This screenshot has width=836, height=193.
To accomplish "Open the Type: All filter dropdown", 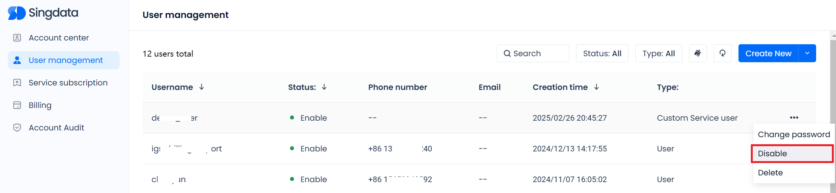I will 658,53.
